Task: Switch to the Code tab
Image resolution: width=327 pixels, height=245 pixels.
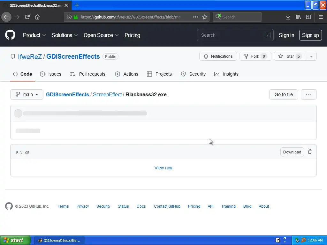Action: 22,74
